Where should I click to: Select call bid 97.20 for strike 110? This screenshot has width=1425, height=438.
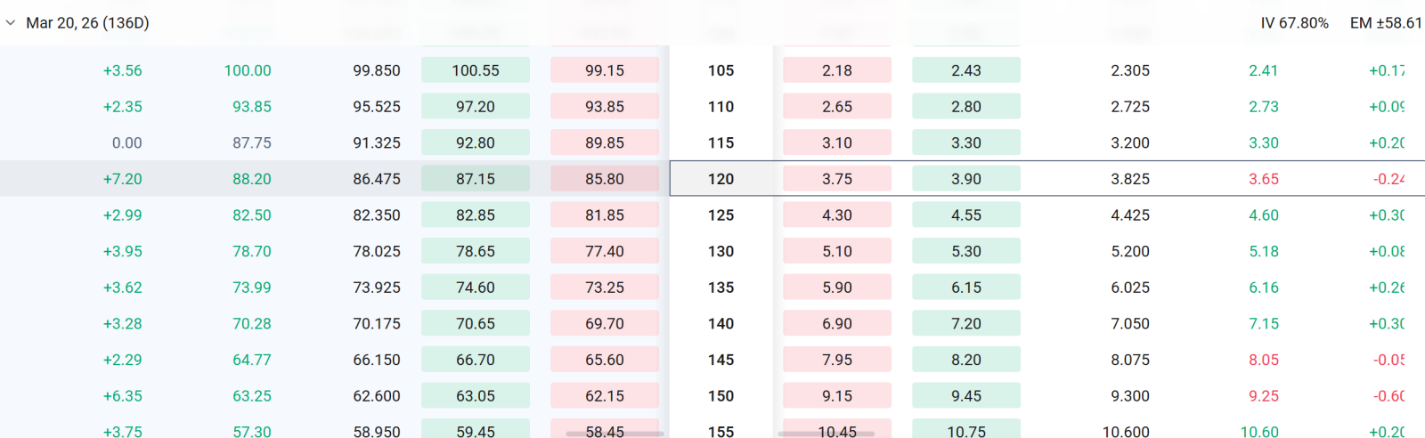pos(476,107)
